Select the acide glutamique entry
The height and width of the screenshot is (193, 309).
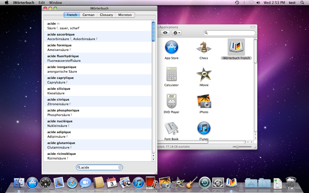click(x=98, y=145)
